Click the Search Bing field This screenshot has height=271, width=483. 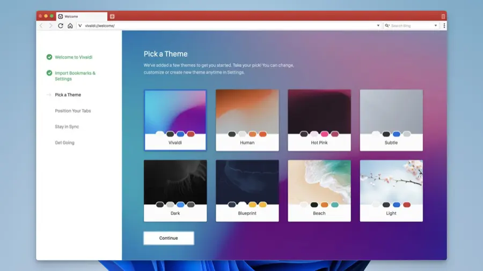coord(412,26)
